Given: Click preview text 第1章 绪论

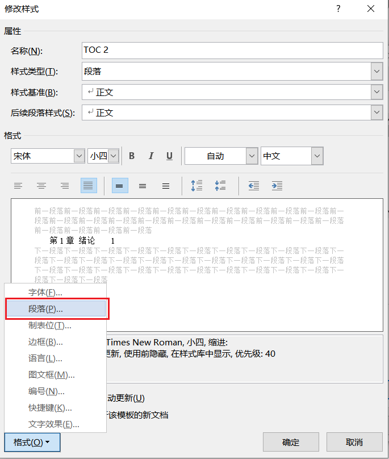Looking at the screenshot, I should [72, 241].
